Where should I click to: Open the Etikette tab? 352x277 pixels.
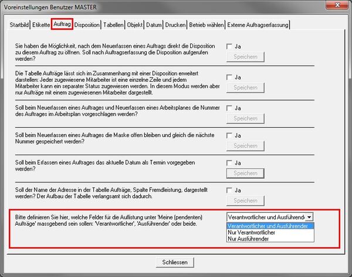tap(40, 25)
